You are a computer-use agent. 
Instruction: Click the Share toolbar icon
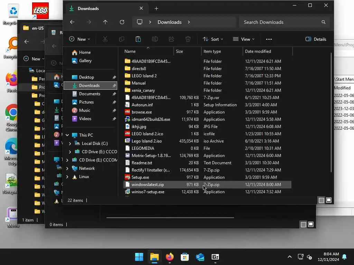171,39
